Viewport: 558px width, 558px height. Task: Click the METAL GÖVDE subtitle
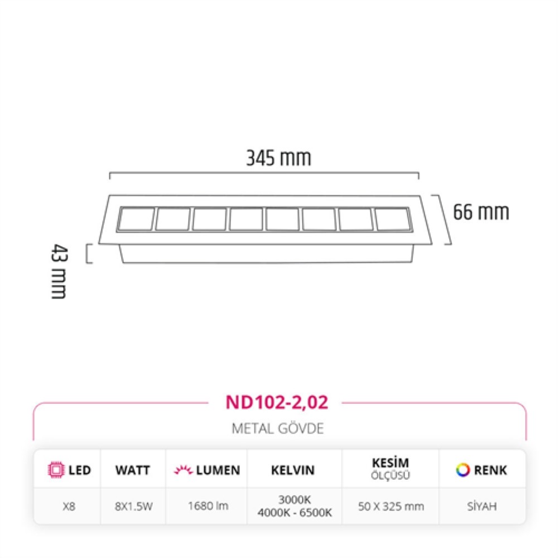point(277,429)
